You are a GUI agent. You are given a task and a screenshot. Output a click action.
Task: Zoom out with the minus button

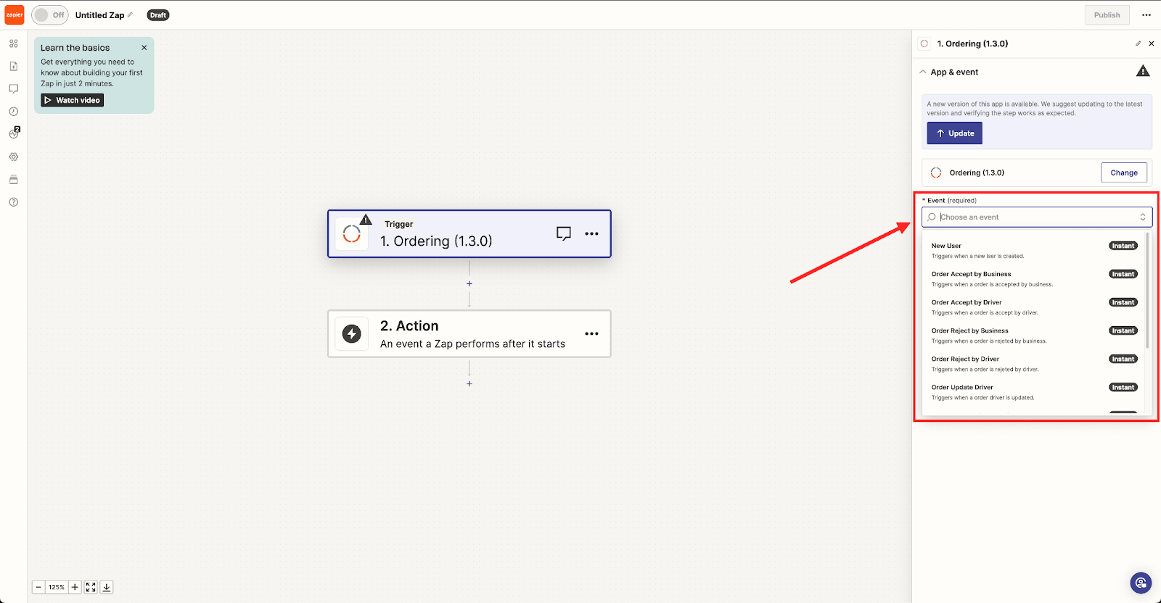pyautogui.click(x=38, y=587)
